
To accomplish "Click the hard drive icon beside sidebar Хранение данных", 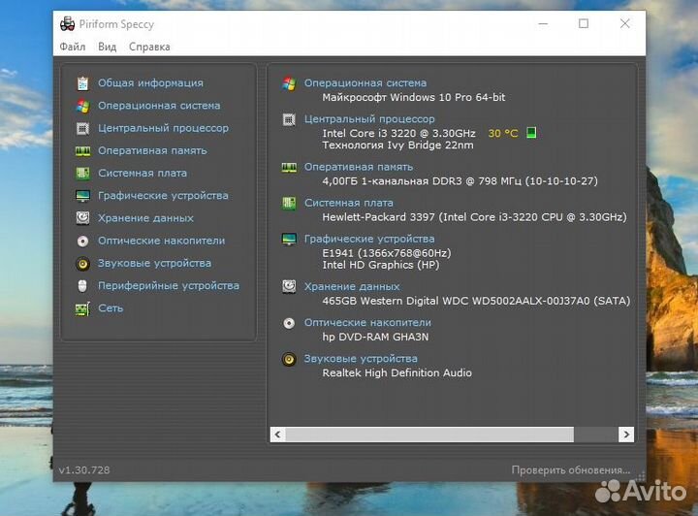I will [x=82, y=218].
